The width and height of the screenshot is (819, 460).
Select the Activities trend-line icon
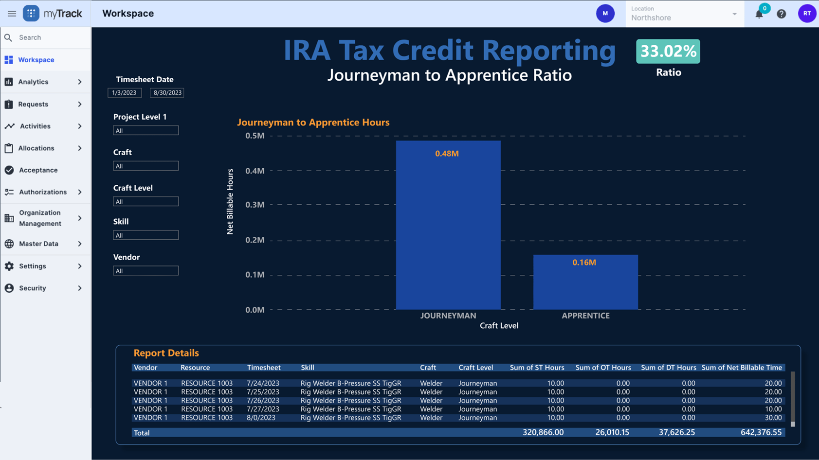10,126
